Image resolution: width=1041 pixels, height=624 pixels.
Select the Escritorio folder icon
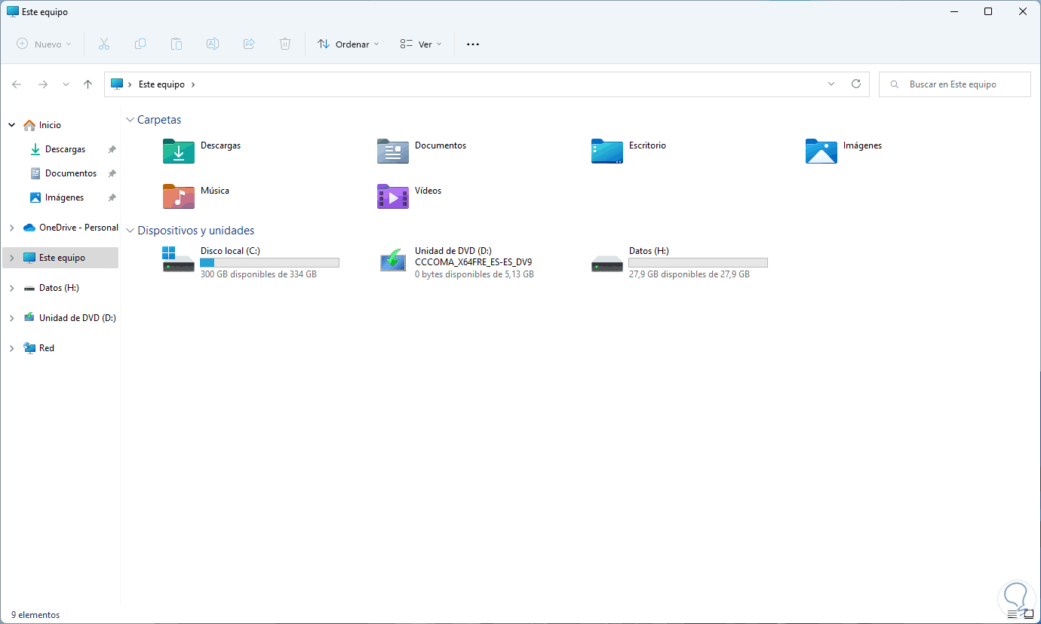coord(607,151)
